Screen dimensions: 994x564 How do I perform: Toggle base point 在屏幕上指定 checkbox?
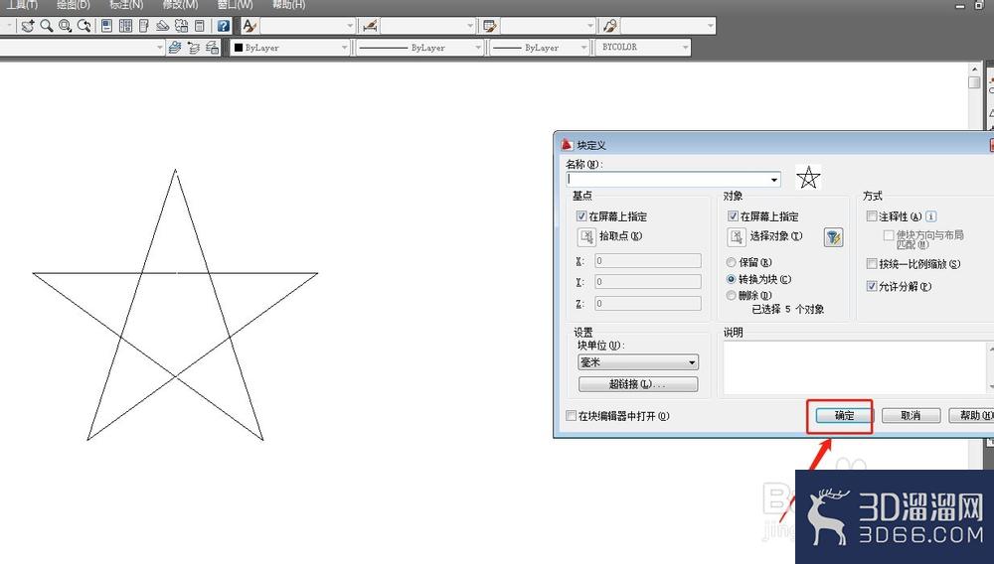[x=581, y=216]
